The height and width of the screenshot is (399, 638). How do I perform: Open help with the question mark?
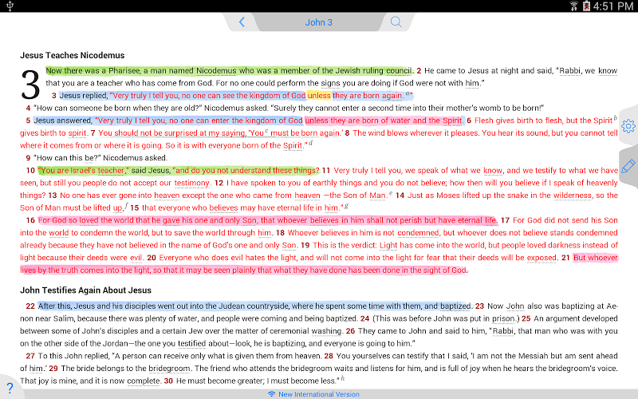pyautogui.click(x=10, y=388)
